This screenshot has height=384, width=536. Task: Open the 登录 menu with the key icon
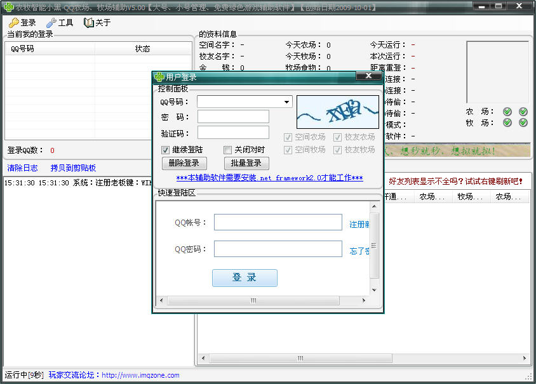(x=22, y=23)
